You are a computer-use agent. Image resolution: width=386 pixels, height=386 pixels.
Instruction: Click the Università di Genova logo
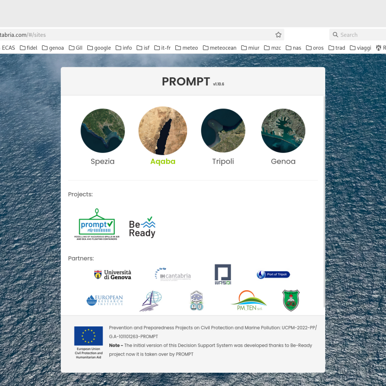[x=113, y=274]
